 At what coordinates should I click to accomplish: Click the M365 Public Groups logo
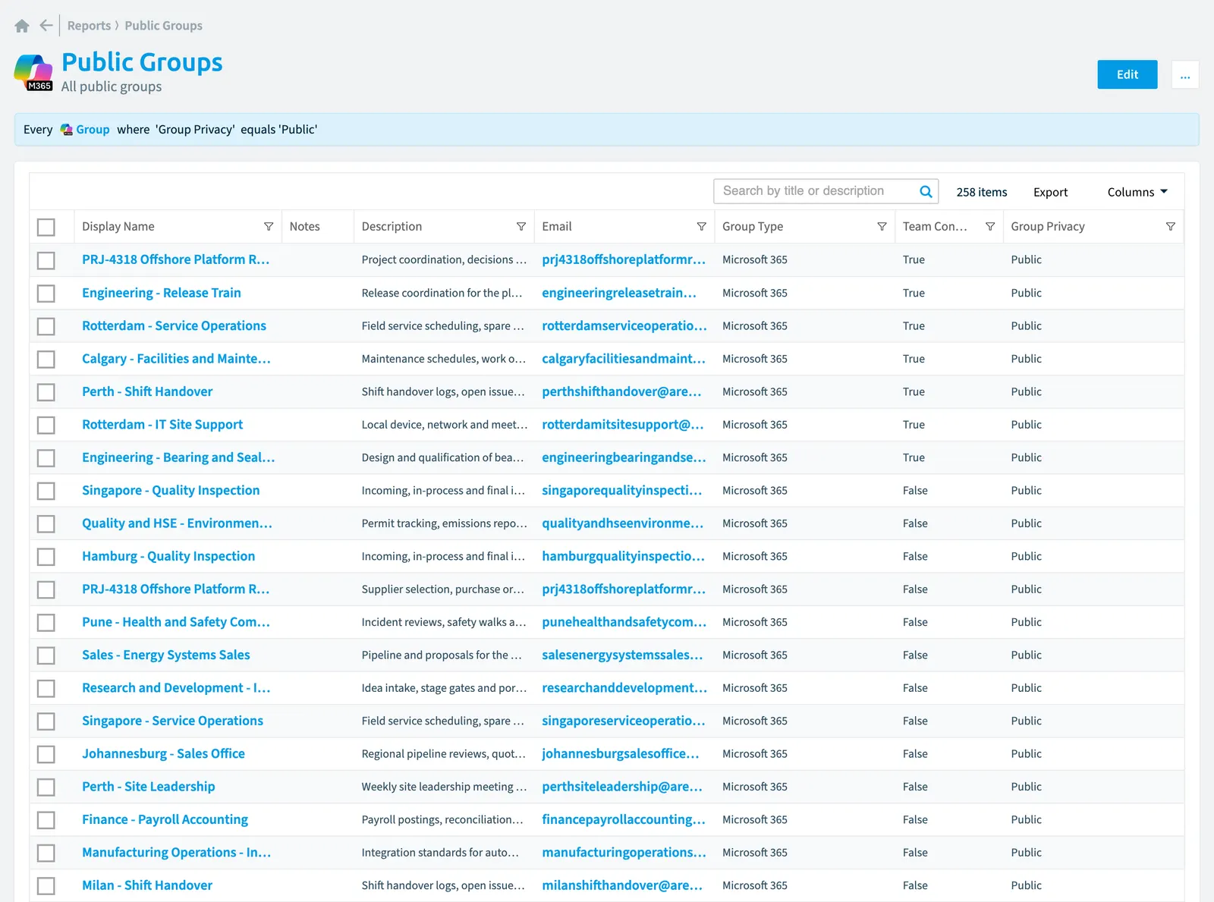click(x=33, y=72)
